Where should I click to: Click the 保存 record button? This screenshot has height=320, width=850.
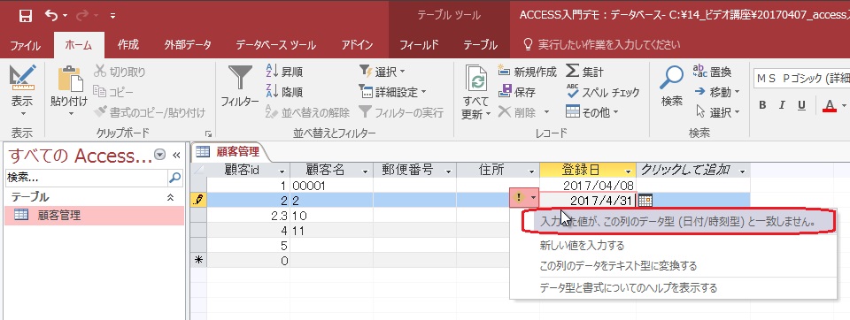tap(517, 92)
